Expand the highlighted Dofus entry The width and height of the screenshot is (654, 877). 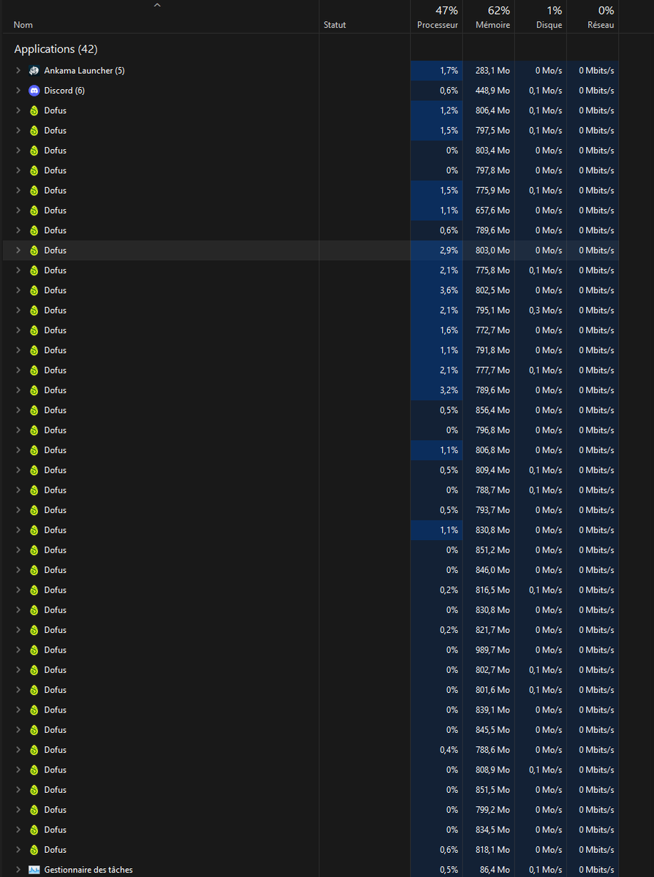(x=18, y=250)
